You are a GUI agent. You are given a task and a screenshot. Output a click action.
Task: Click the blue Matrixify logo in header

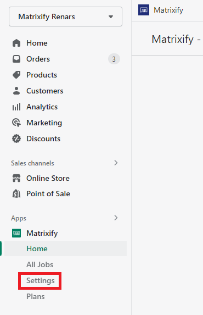pos(144,10)
